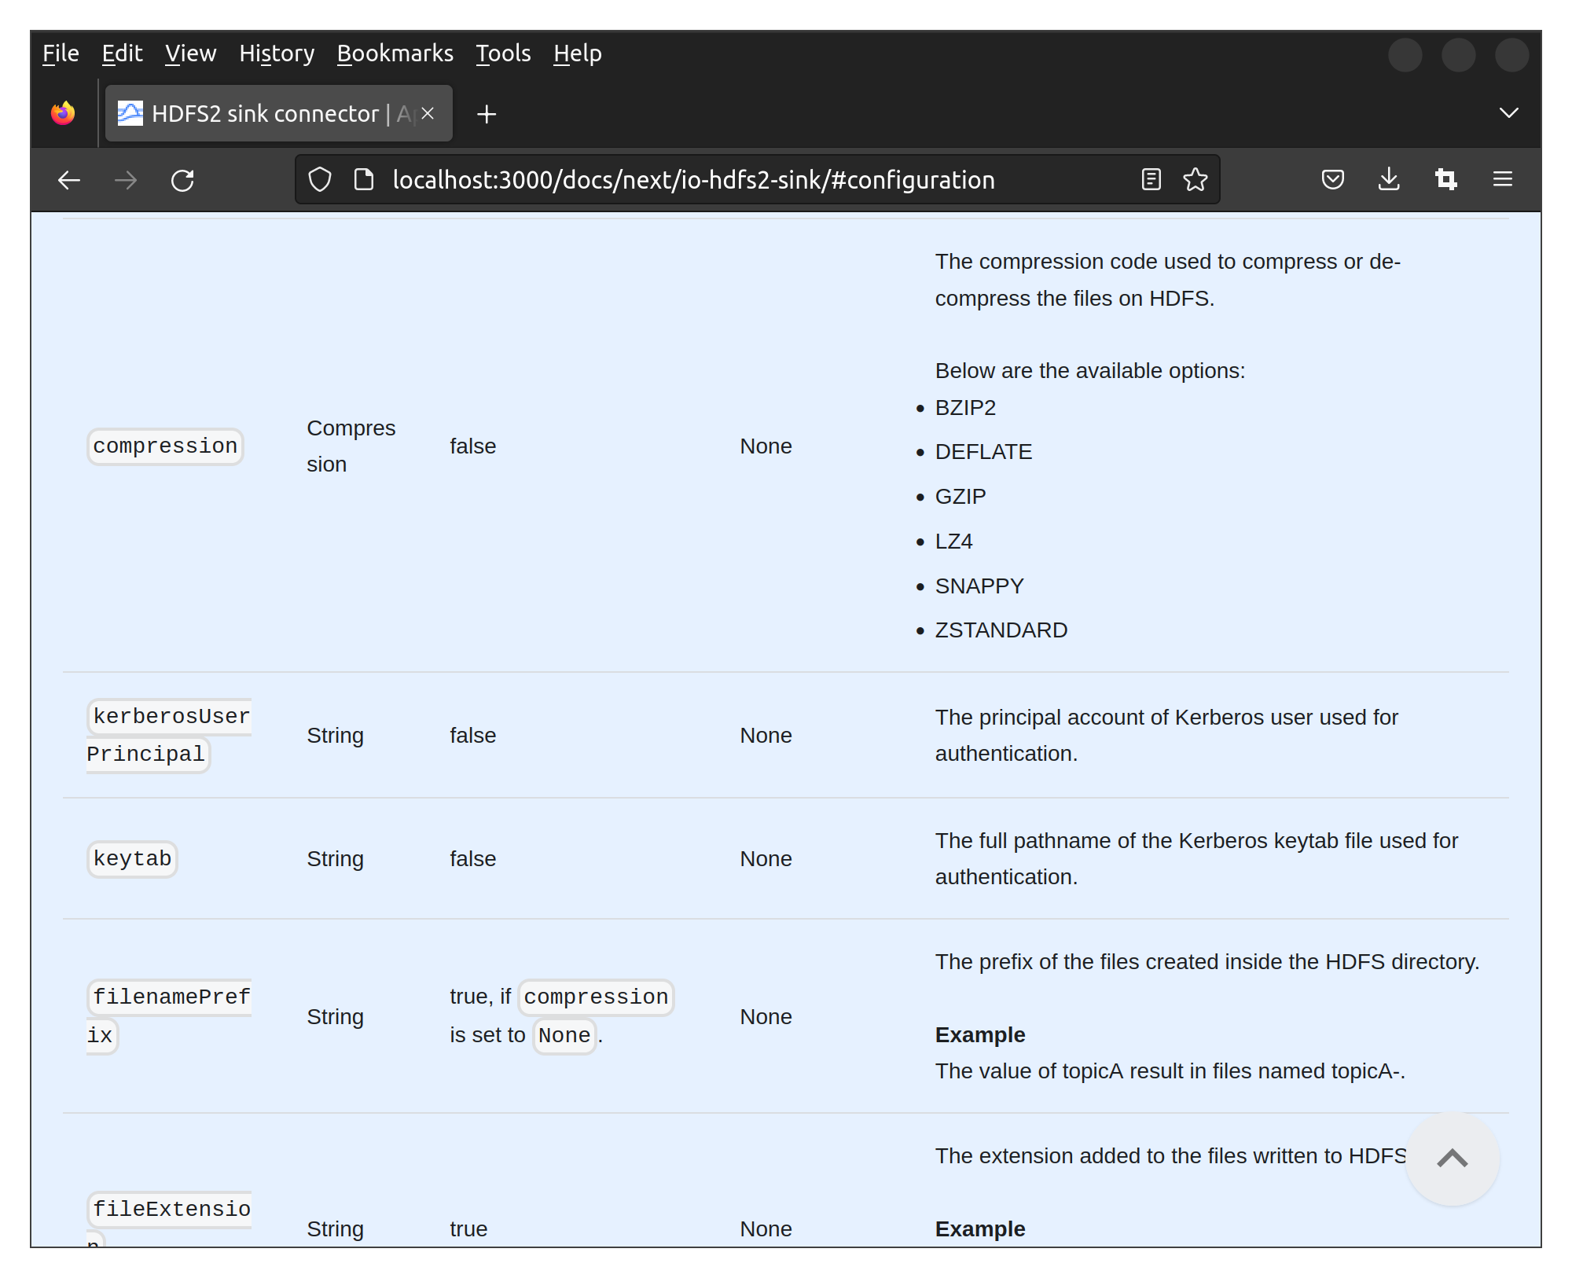Close the HDFS2 sink connector tab
This screenshot has height=1278, width=1572.
428,113
